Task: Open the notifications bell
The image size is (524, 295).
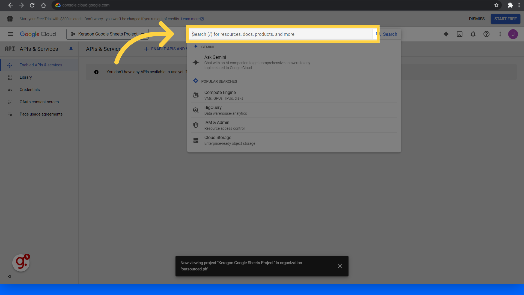Action: click(x=473, y=34)
